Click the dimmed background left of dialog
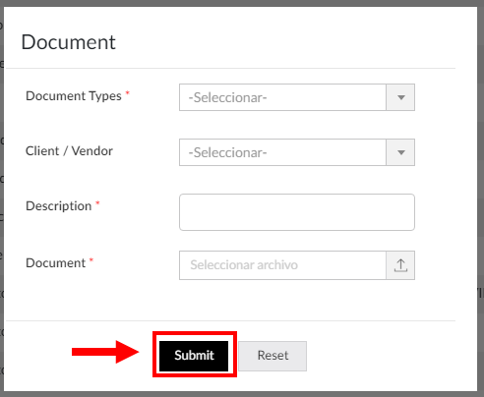The height and width of the screenshot is (397, 484). 2,197
